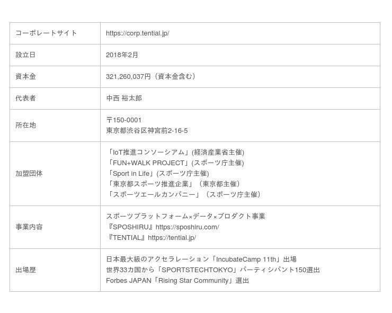392x313 pixels.
Task: Select the 321,260,037円 capital amount text
Action: [128, 77]
